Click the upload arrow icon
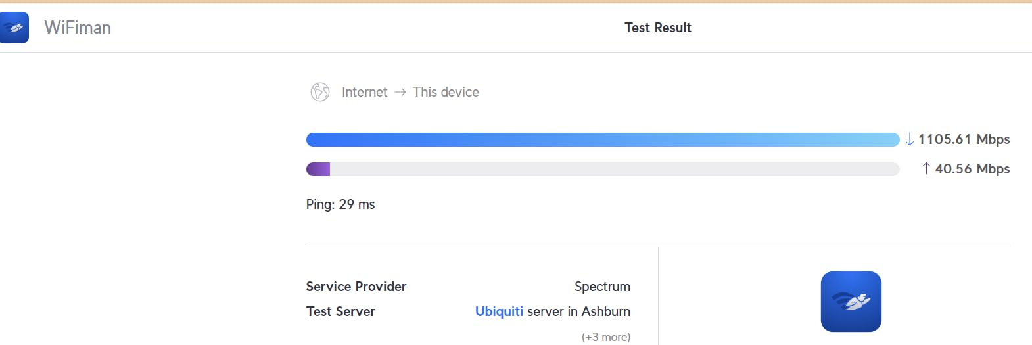This screenshot has height=345, width=1032. click(926, 169)
